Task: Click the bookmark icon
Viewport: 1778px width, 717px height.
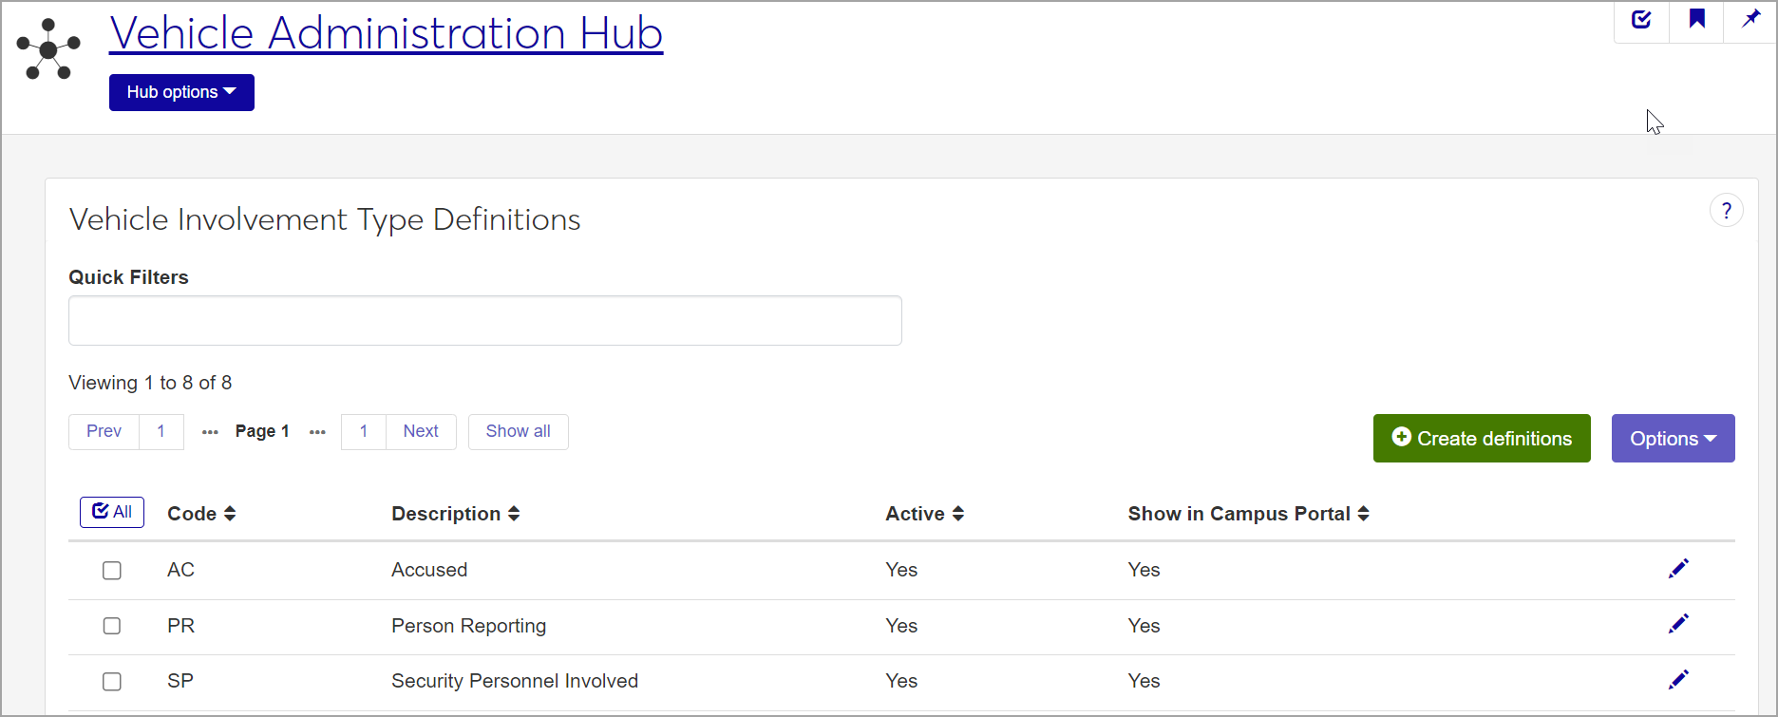Action: click(1696, 20)
